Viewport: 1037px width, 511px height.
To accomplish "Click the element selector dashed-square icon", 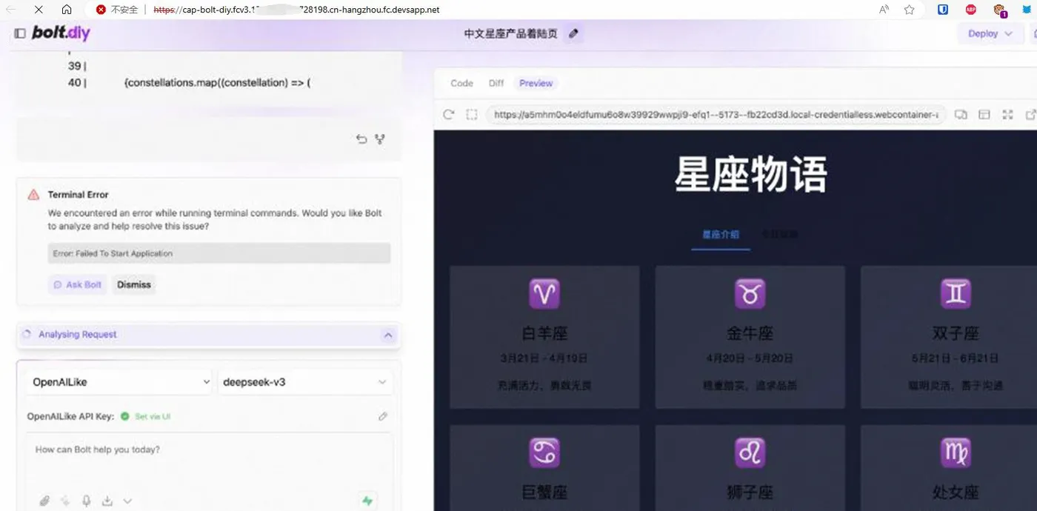I will tap(471, 115).
